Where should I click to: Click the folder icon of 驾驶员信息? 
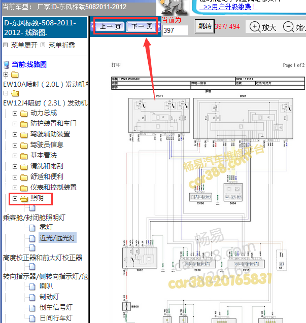point(24,146)
